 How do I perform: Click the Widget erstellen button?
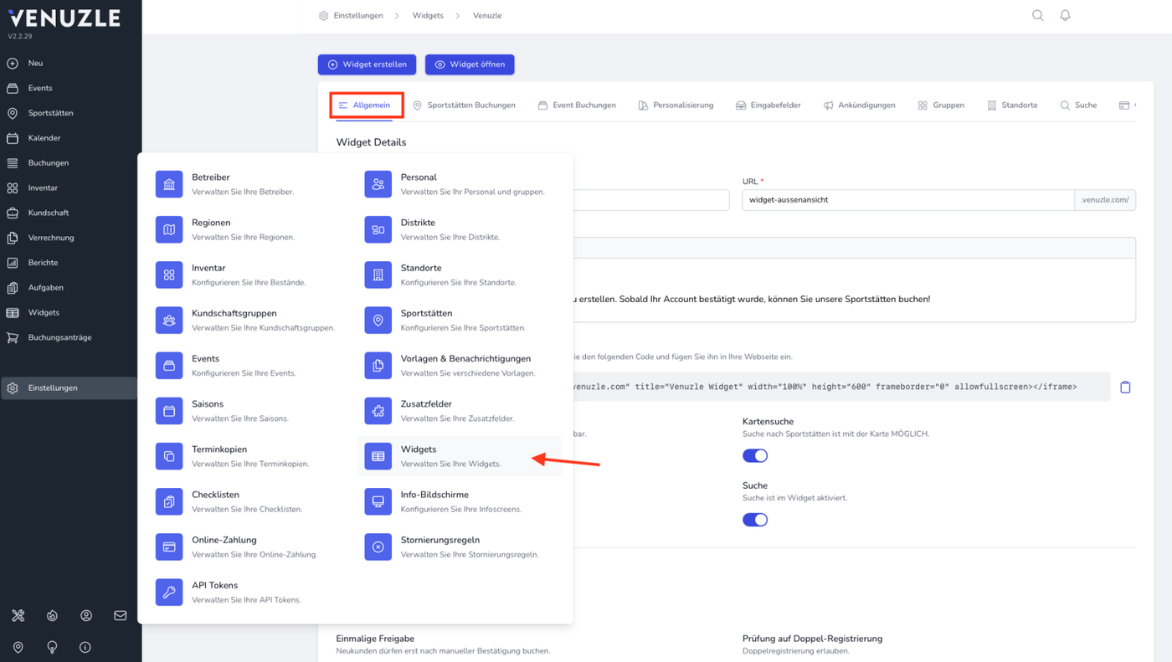coord(367,64)
